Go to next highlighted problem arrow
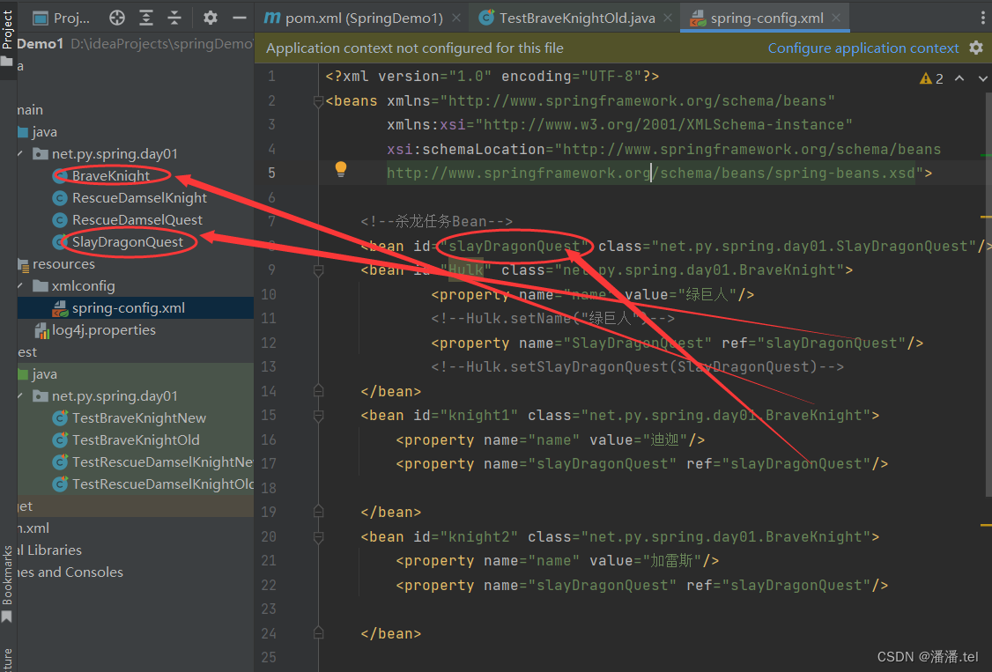The height and width of the screenshot is (672, 992). click(x=982, y=78)
